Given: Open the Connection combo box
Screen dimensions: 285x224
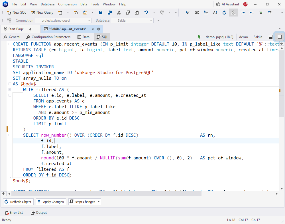Looking at the screenshot, I should pyautogui.click(x=63, y=20).
